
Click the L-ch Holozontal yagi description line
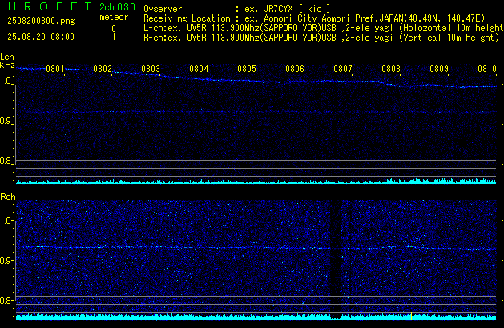tap(324, 28)
